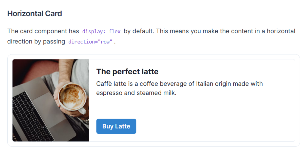Click 'The perfect latte' card title

coord(127,72)
